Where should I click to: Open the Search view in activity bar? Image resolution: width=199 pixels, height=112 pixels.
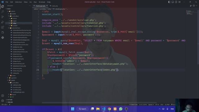point(2,12)
